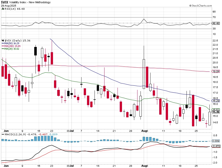Click the 0.009 histogram value tag

coord(216,141)
